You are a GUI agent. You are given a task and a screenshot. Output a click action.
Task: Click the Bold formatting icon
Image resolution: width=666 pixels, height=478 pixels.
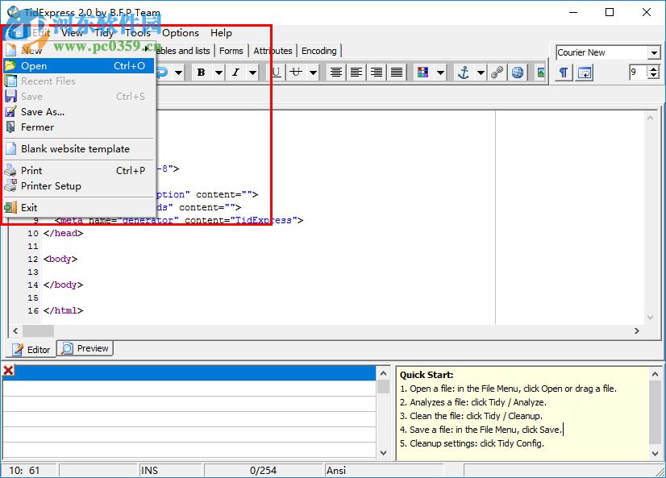[x=200, y=73]
